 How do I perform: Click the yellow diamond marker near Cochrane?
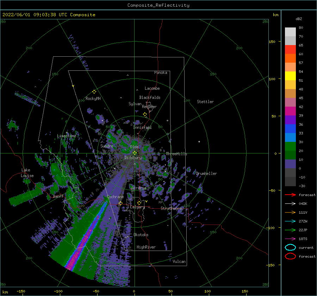tap(120, 203)
